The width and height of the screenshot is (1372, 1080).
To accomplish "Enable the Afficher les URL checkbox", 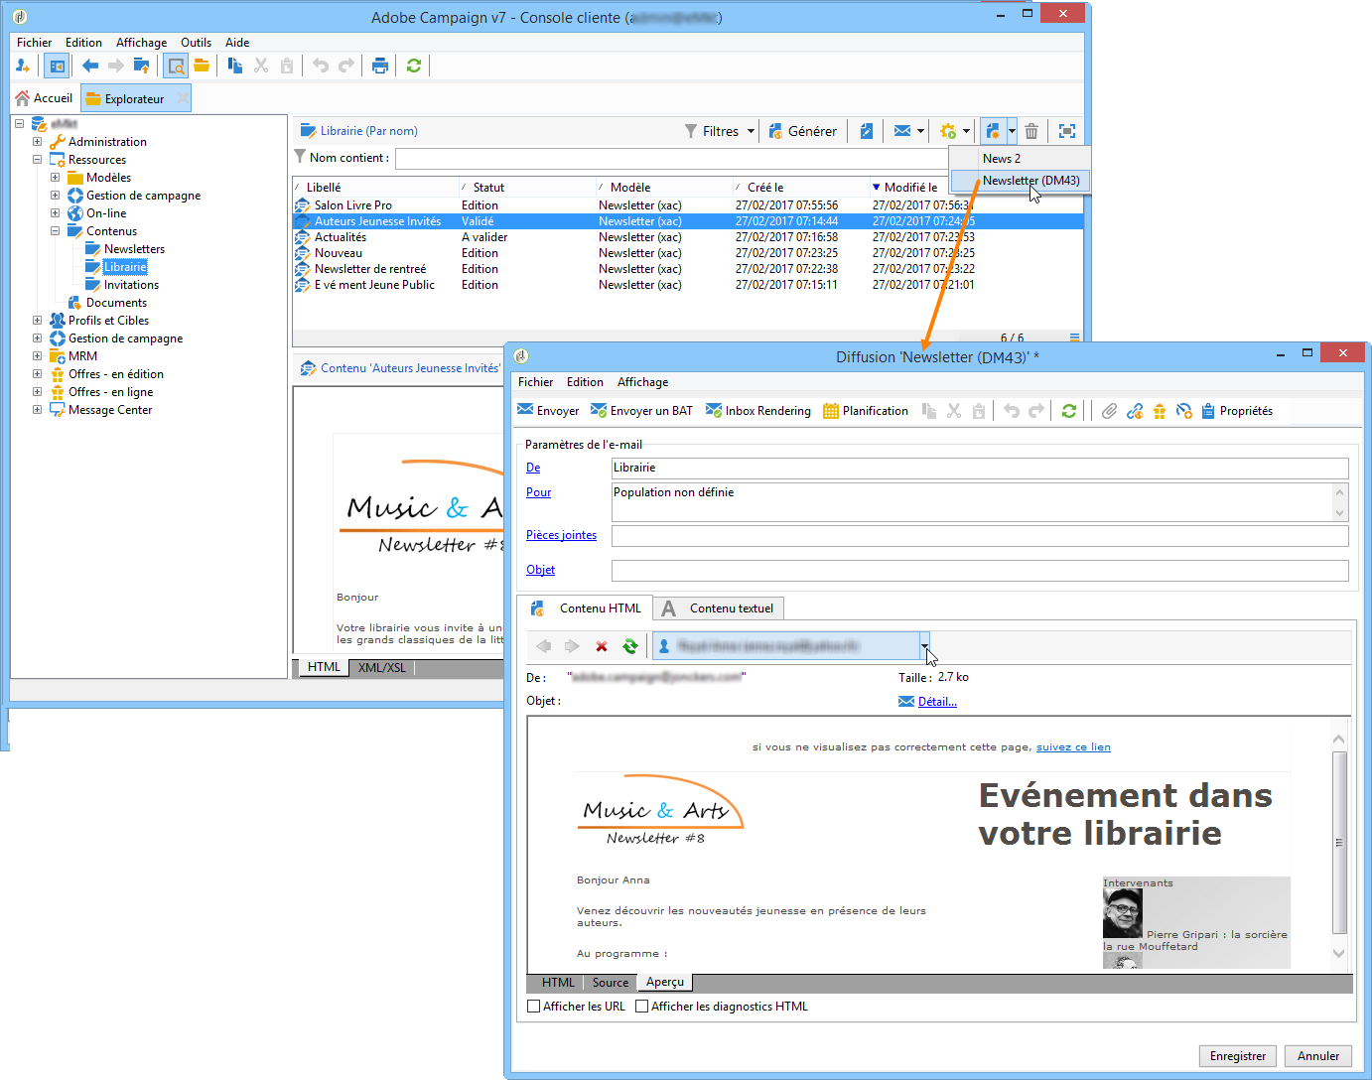I will click(534, 1007).
